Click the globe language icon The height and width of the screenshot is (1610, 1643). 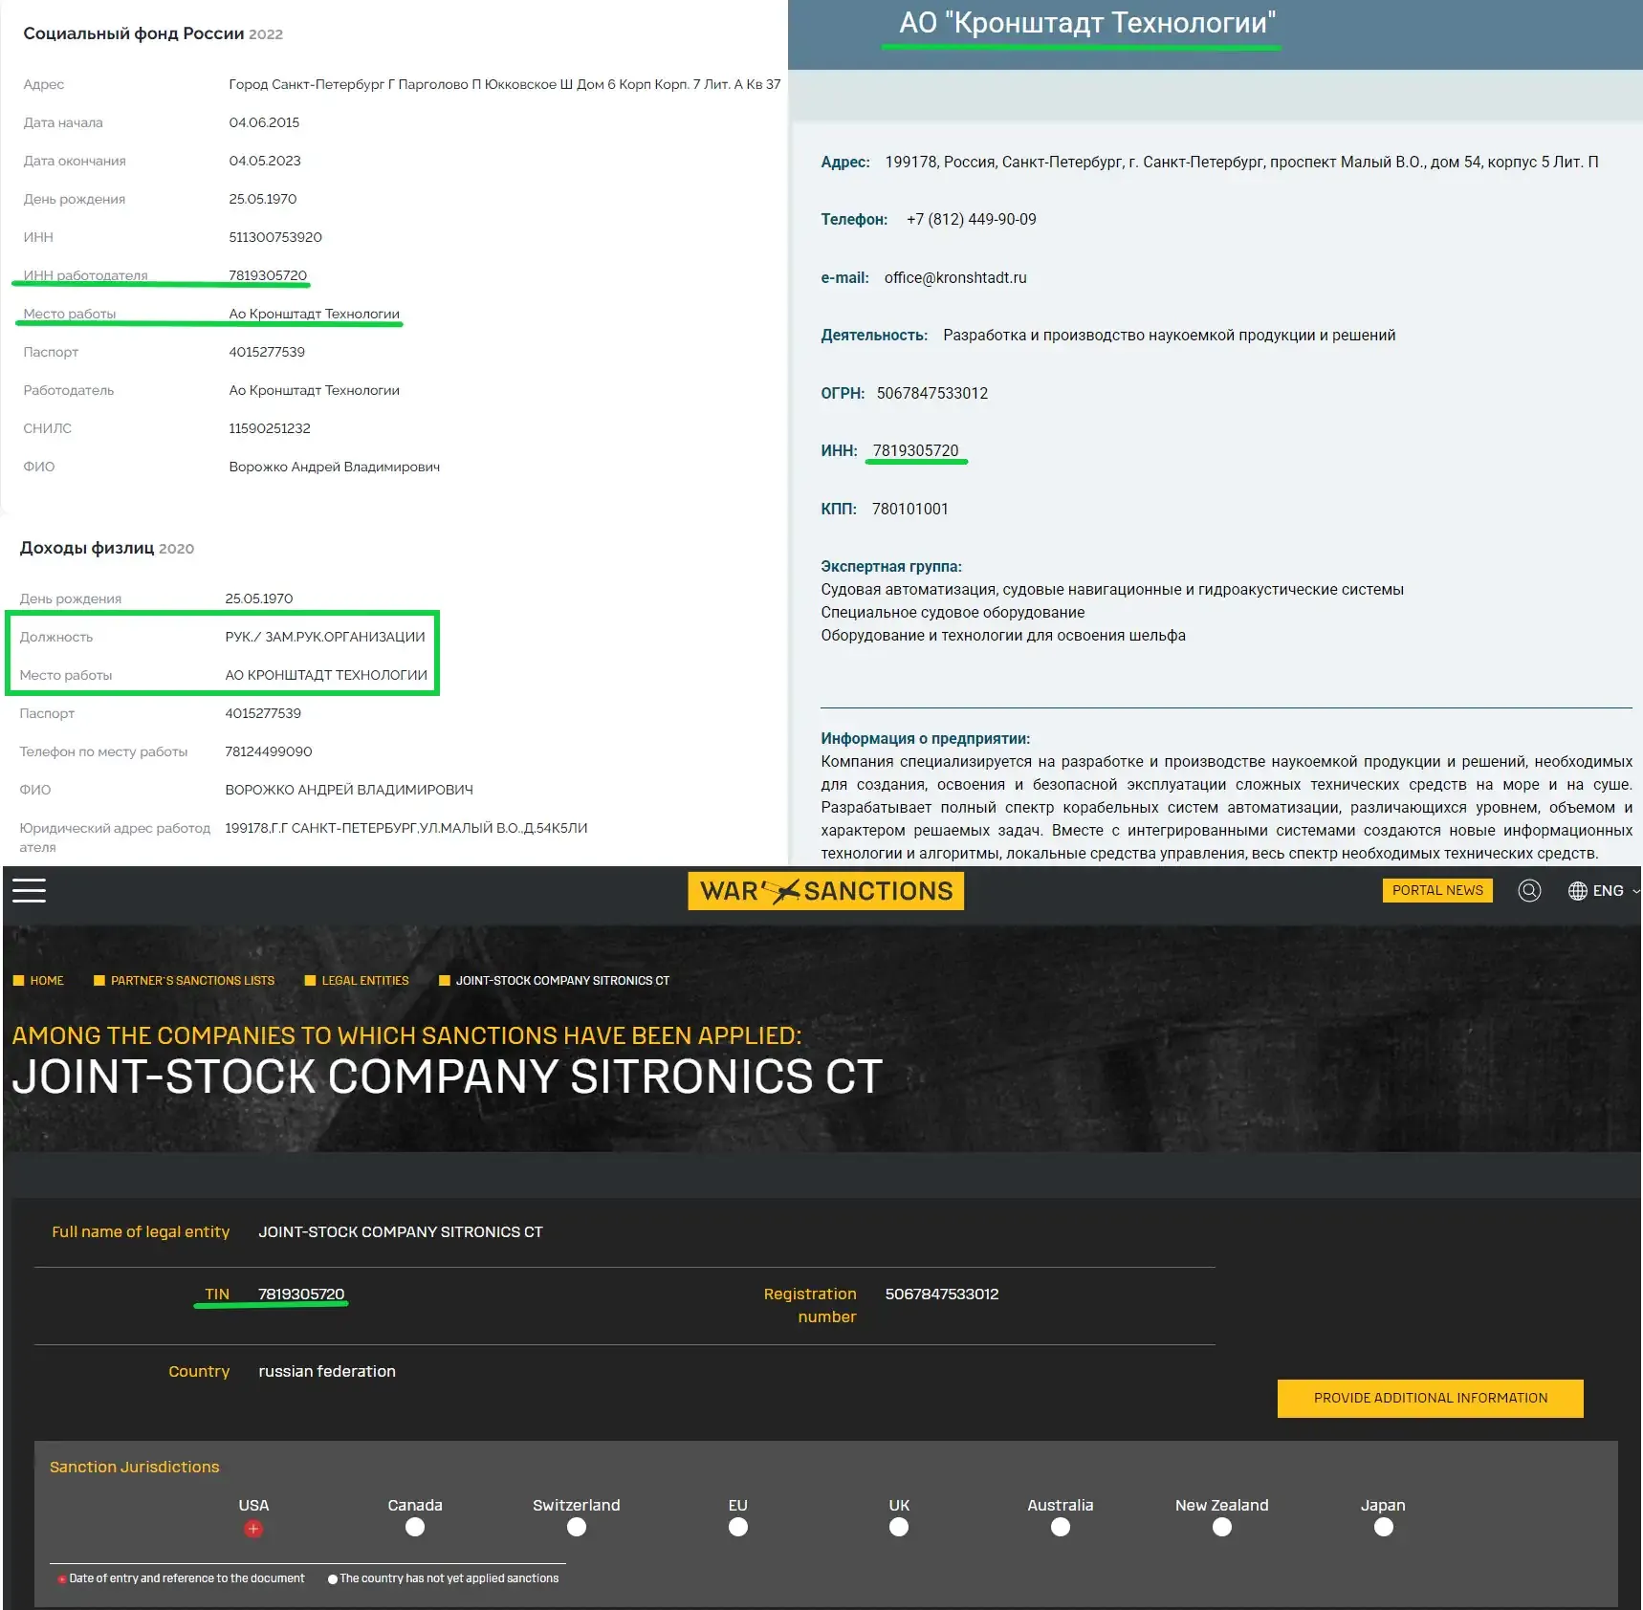coord(1579,890)
